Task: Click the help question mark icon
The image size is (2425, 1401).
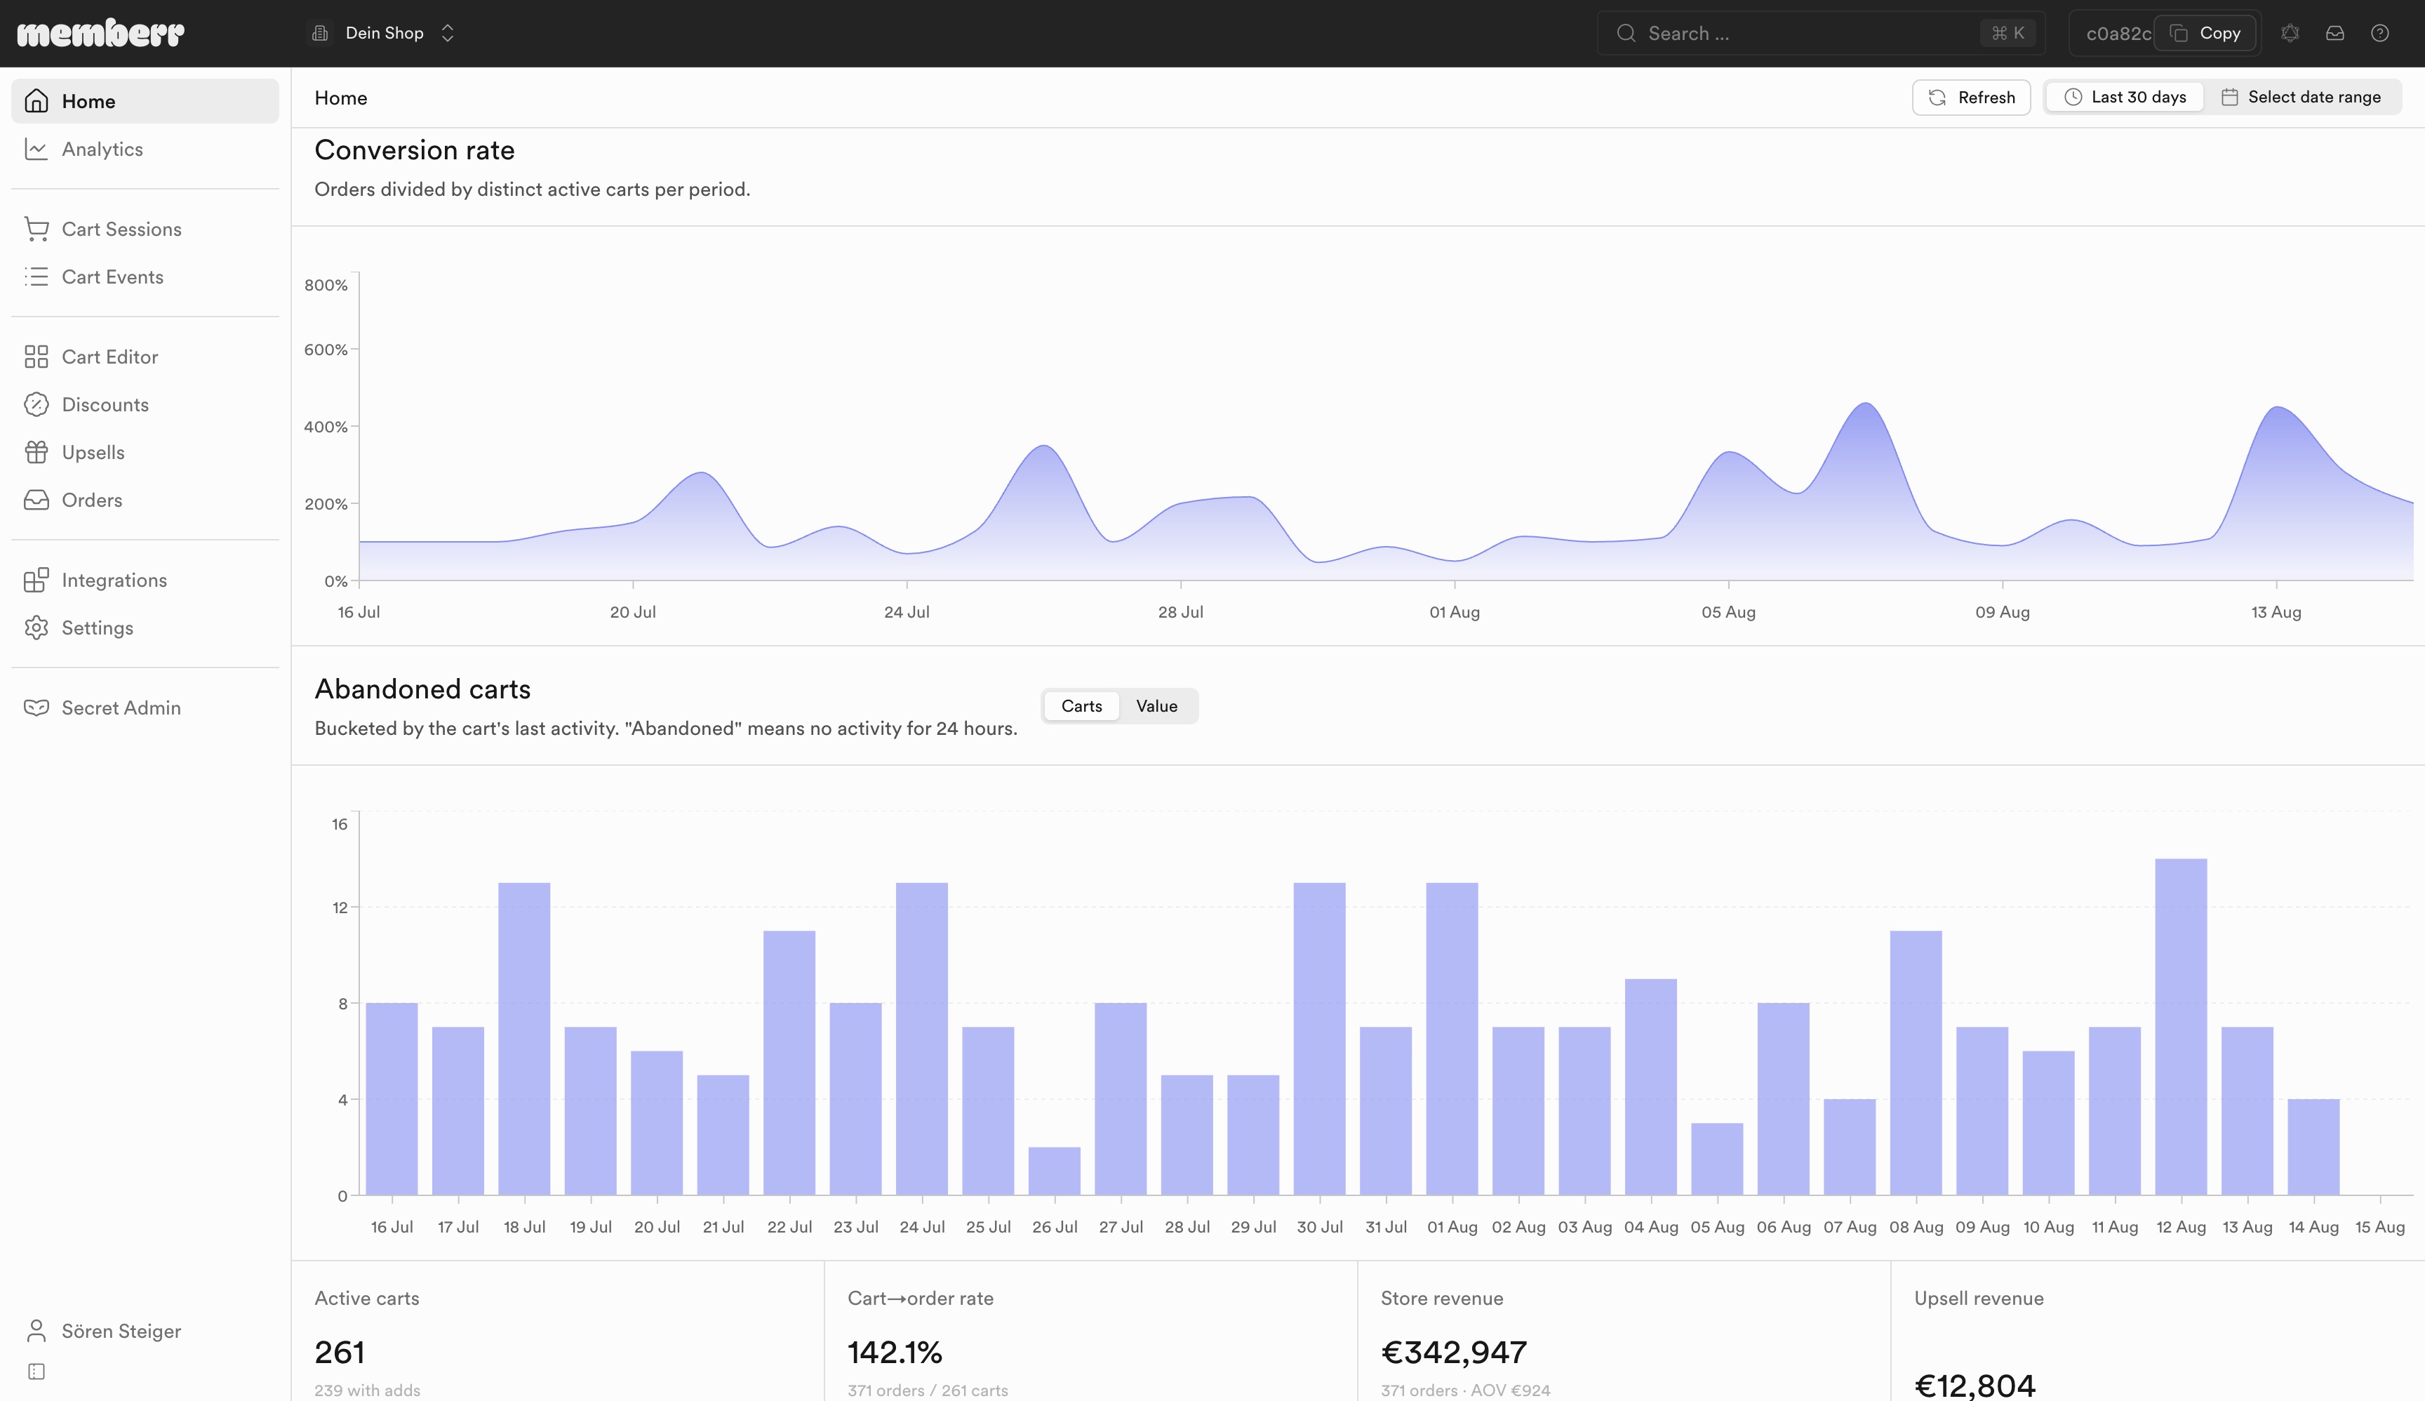Action: point(2380,33)
